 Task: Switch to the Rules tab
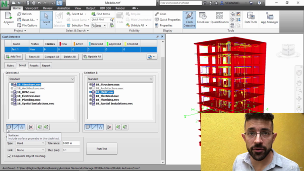pyautogui.click(x=10, y=66)
